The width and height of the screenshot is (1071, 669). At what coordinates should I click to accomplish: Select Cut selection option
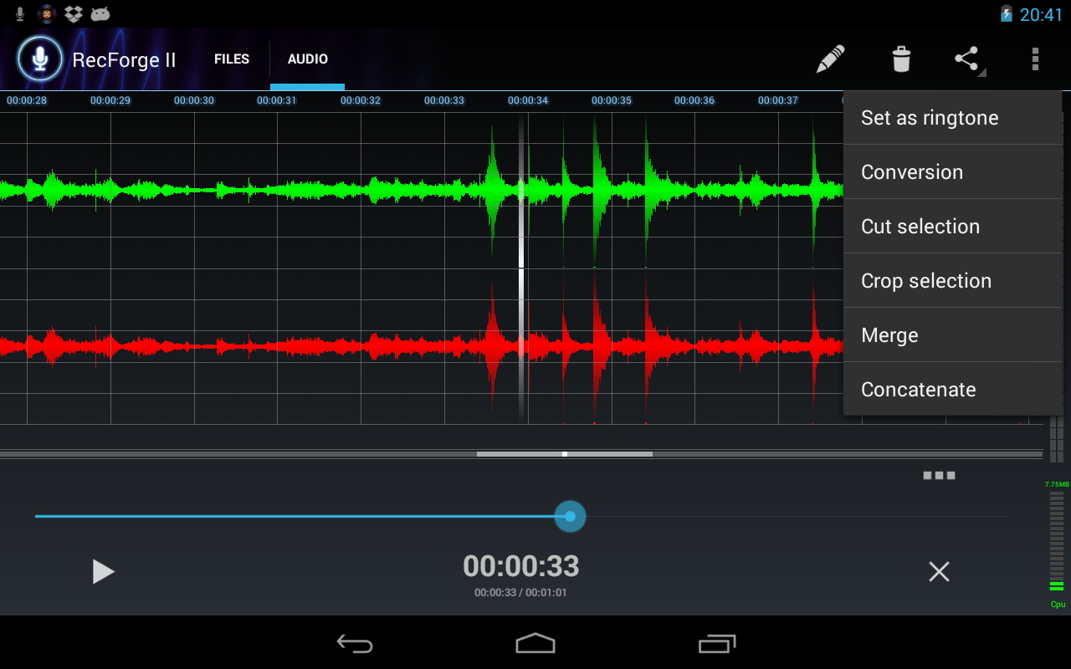[x=920, y=226]
